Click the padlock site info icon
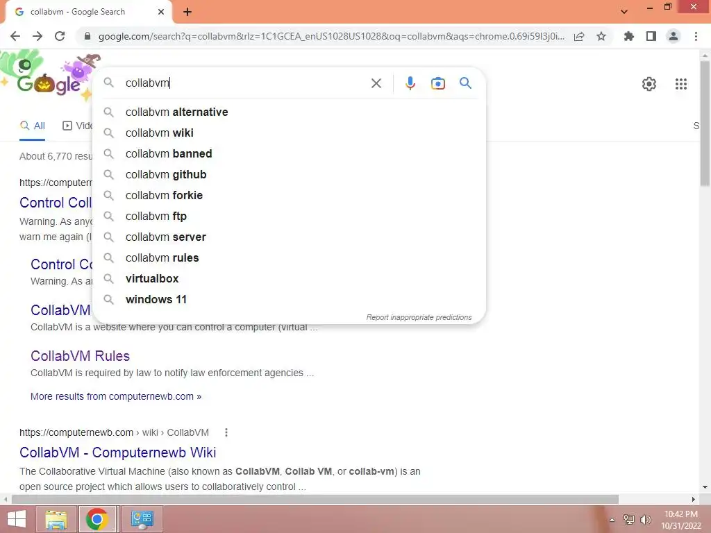 87,36
